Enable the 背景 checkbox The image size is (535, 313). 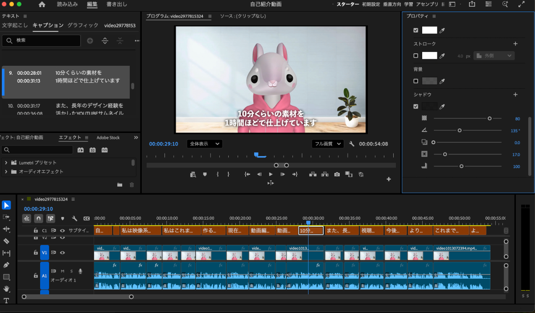click(416, 81)
